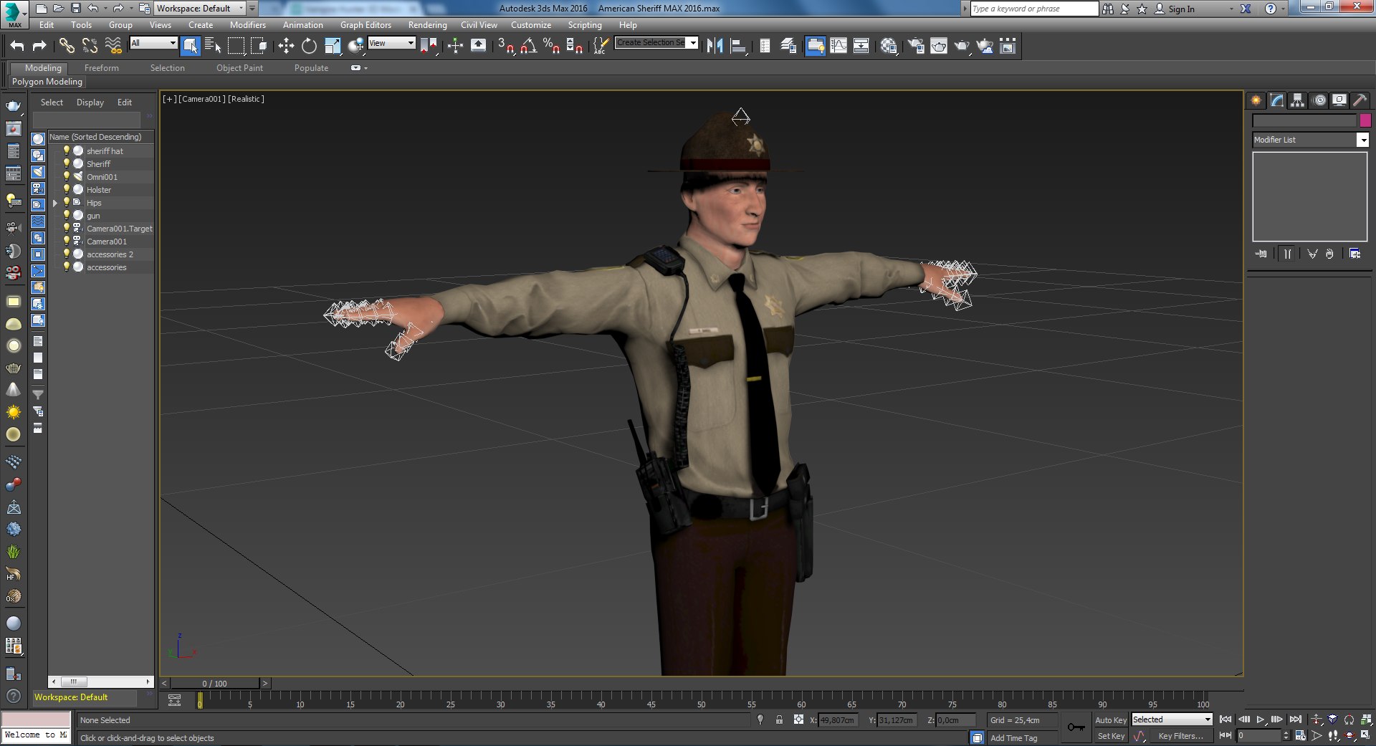Click the Set Key button
This screenshot has width=1376, height=746.
pos(1111,736)
